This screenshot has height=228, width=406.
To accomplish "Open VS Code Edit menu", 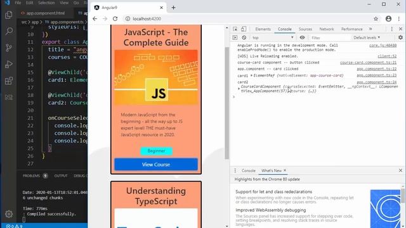I will [30, 3].
